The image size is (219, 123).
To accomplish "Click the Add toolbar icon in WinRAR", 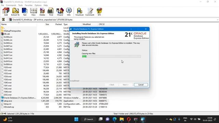I will (6, 12).
